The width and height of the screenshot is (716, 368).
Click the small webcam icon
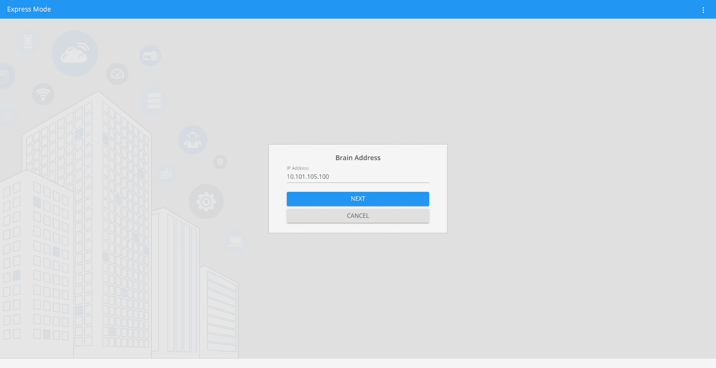pos(220,162)
